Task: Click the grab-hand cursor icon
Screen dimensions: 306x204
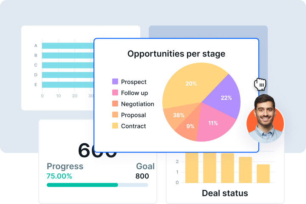Action: click(x=260, y=84)
